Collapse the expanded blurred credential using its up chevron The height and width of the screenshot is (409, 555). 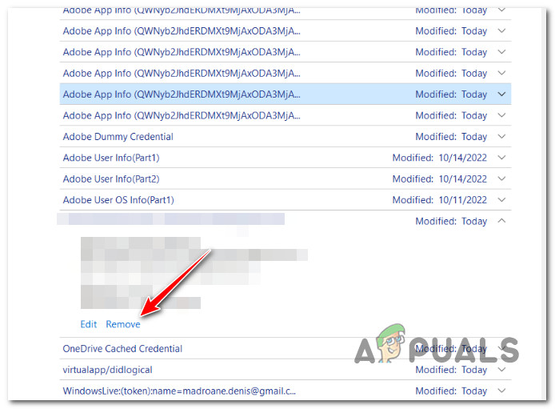click(x=501, y=221)
